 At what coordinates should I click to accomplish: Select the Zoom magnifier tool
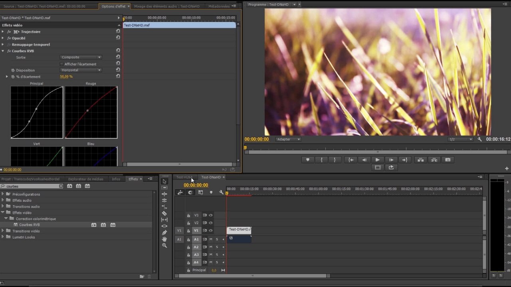coord(164,246)
